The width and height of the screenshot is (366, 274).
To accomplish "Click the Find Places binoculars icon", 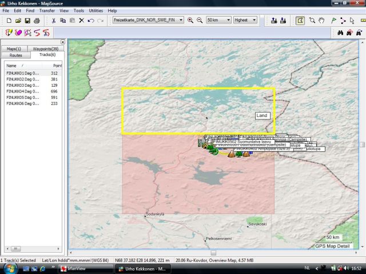I will (x=340, y=33).
